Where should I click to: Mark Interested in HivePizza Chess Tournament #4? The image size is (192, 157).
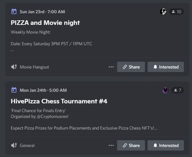166,145
